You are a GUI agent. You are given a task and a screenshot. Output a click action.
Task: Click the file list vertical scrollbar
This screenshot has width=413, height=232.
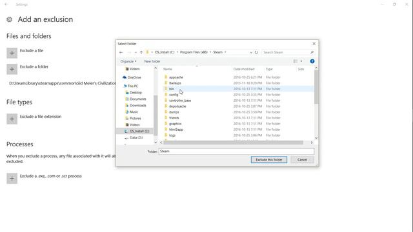coord(316,87)
